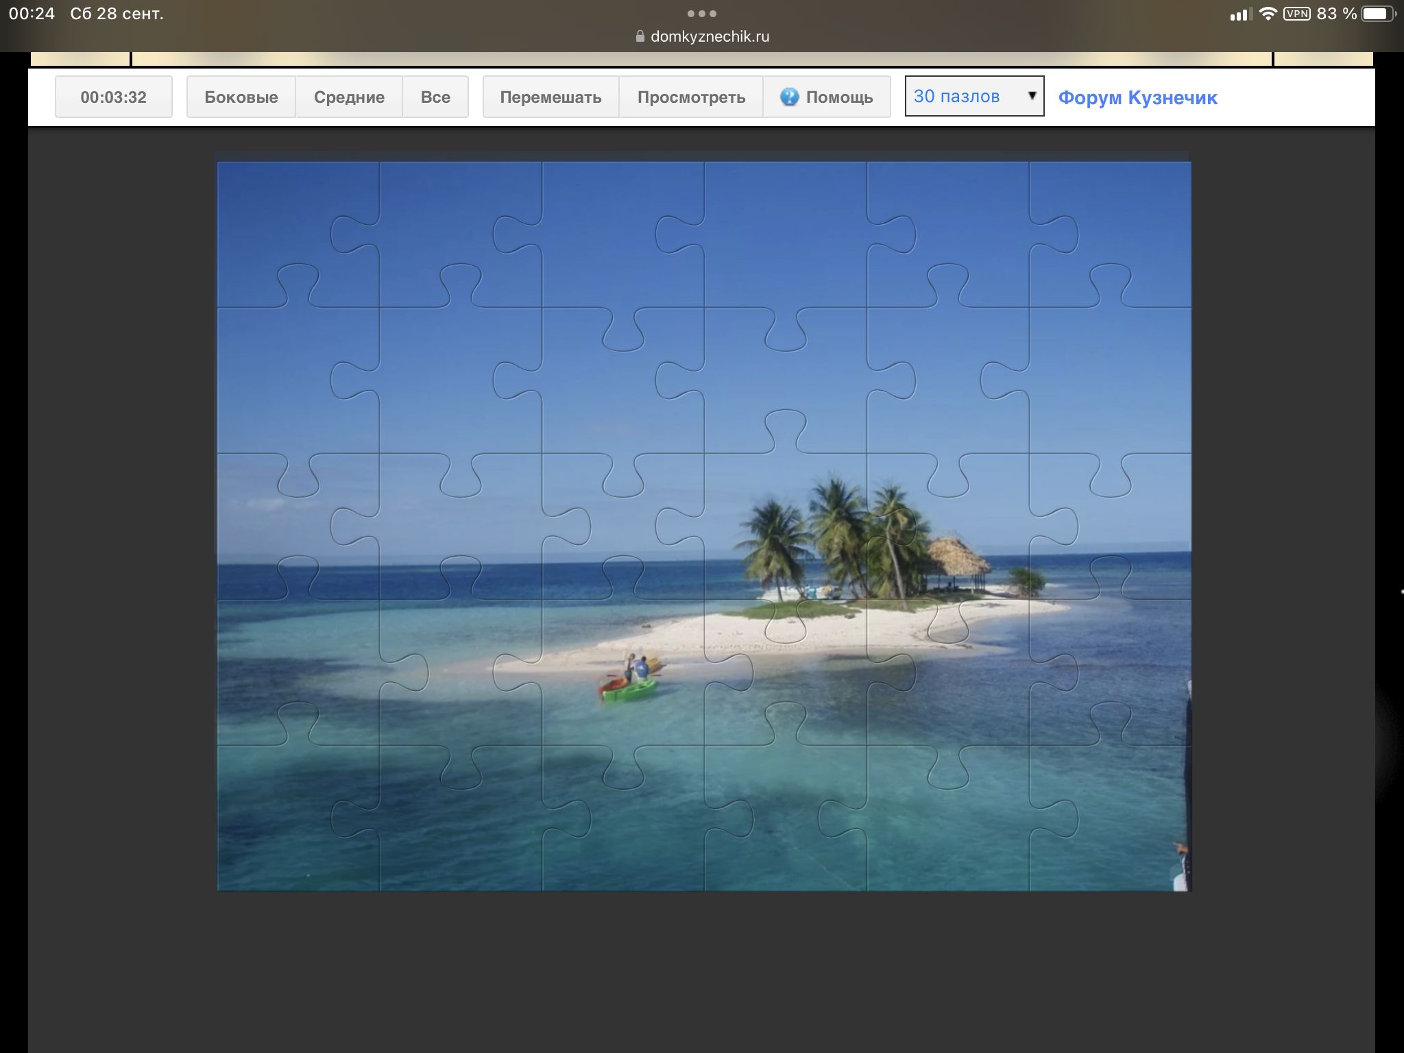Click the blue Помощь question-mark icon
This screenshot has width=1404, height=1053.
click(789, 97)
